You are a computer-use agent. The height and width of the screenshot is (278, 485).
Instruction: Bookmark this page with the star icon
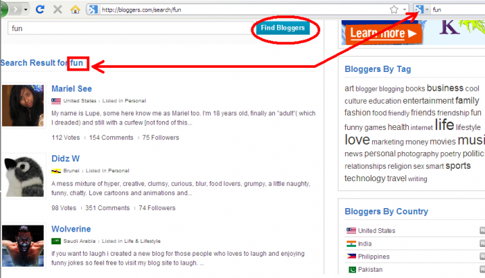(394, 10)
